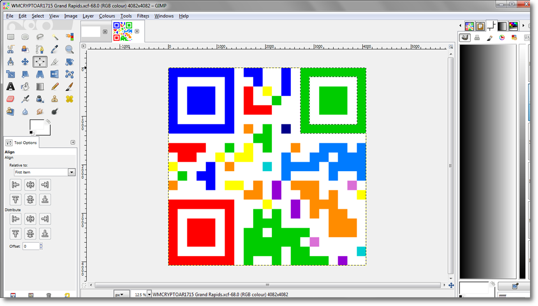Select the Ink tool

pos(40,99)
